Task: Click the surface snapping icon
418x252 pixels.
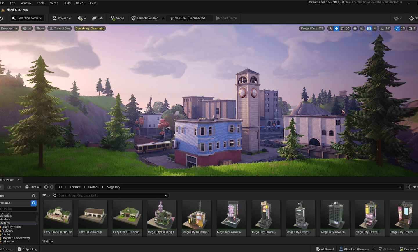Action: coord(362,28)
